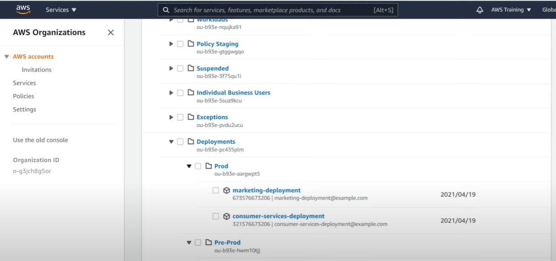Click the Suspended folder icon
The height and width of the screenshot is (261, 556).
[x=191, y=68]
